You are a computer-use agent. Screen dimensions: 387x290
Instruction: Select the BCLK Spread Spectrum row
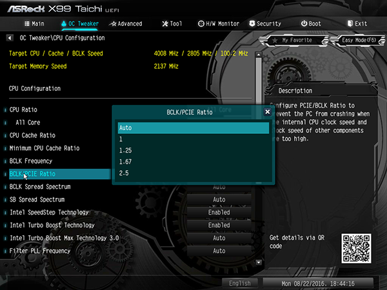pos(40,187)
